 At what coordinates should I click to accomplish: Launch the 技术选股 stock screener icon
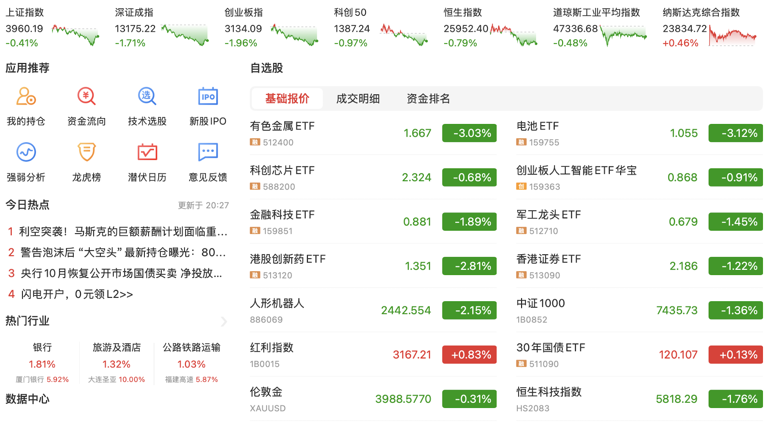tap(147, 97)
